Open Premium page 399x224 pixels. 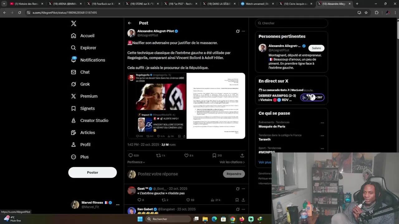[84, 96]
